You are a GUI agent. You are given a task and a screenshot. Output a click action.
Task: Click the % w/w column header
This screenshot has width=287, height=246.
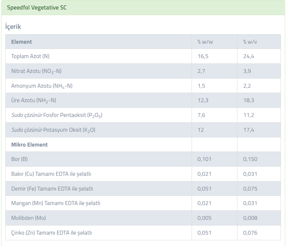[205, 42]
